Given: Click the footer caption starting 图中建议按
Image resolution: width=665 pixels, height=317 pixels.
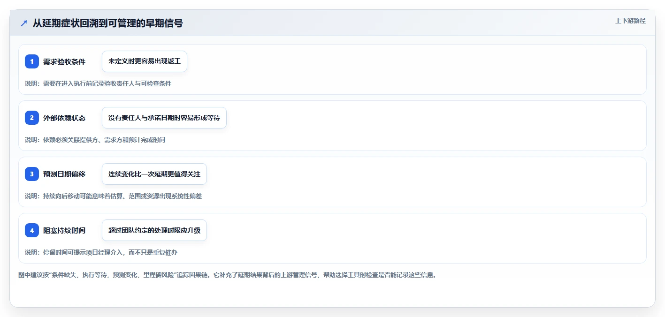Looking at the screenshot, I should (227, 275).
